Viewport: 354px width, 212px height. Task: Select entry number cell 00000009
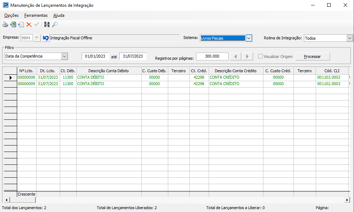tap(26, 84)
